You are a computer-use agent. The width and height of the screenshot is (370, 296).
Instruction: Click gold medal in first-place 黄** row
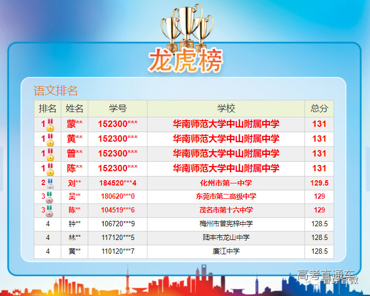tap(51, 140)
